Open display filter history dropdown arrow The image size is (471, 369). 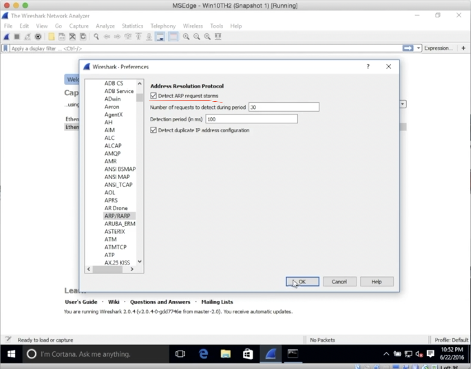click(418, 48)
